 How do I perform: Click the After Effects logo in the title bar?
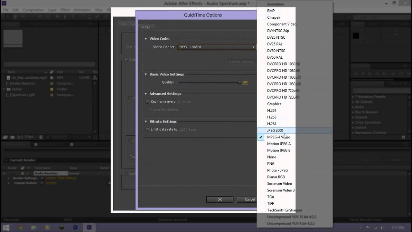tap(4, 4)
